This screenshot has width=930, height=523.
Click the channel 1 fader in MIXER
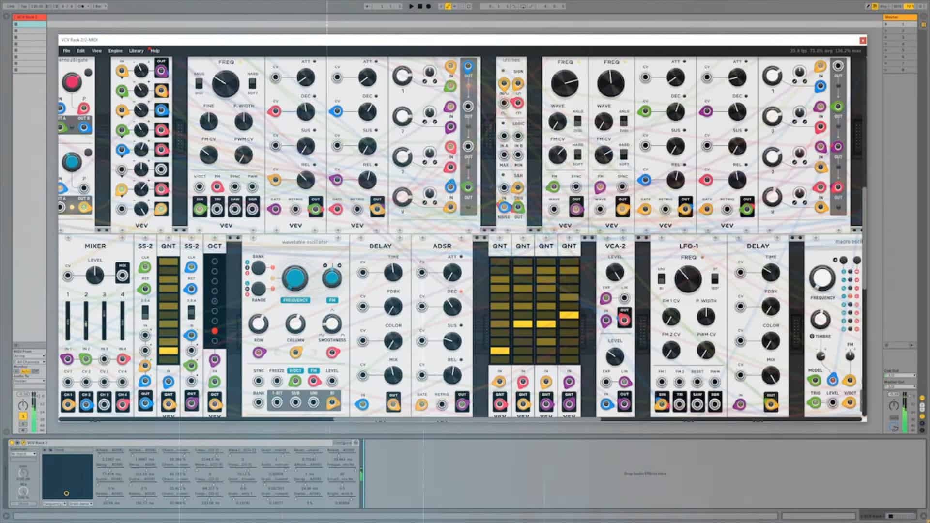tap(68, 321)
